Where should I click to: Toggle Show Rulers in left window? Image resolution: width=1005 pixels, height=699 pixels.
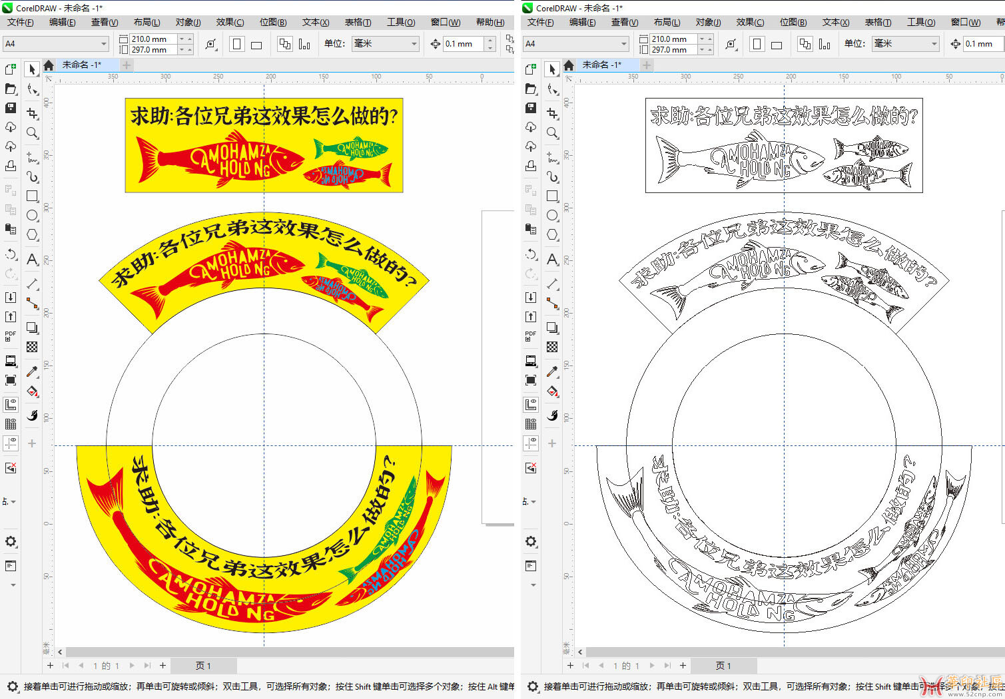tap(11, 404)
